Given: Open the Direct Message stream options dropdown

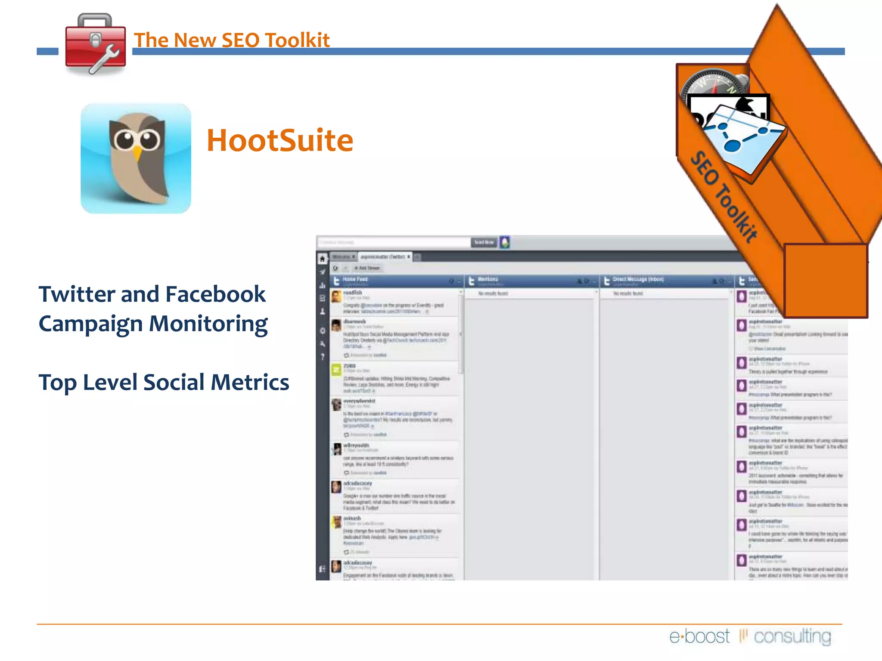Looking at the screenshot, I should [729, 281].
